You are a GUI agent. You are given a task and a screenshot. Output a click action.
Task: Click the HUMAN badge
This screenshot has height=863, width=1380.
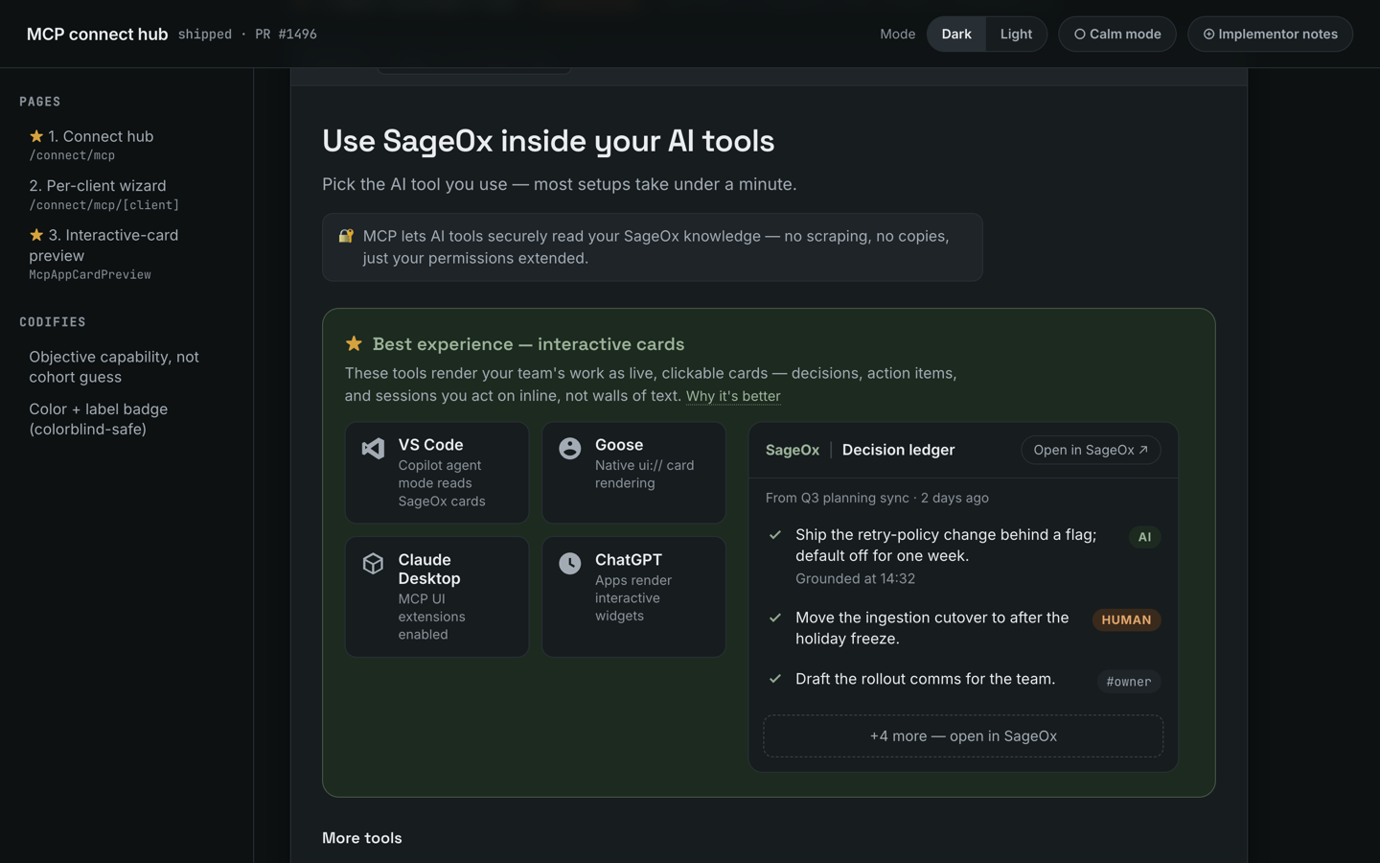1126,620
